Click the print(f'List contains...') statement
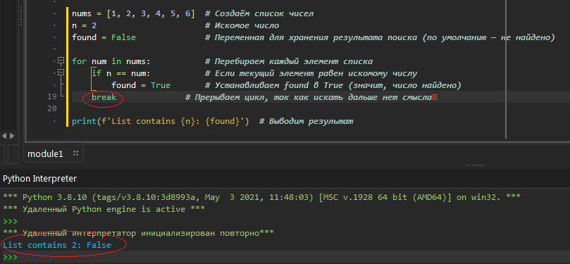 (x=161, y=121)
